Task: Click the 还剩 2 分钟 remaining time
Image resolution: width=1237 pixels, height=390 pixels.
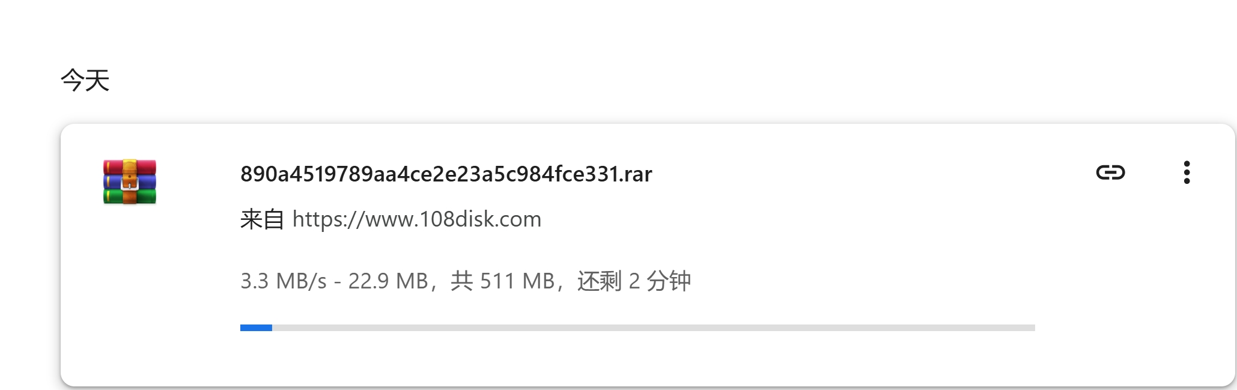Action: coord(634,281)
